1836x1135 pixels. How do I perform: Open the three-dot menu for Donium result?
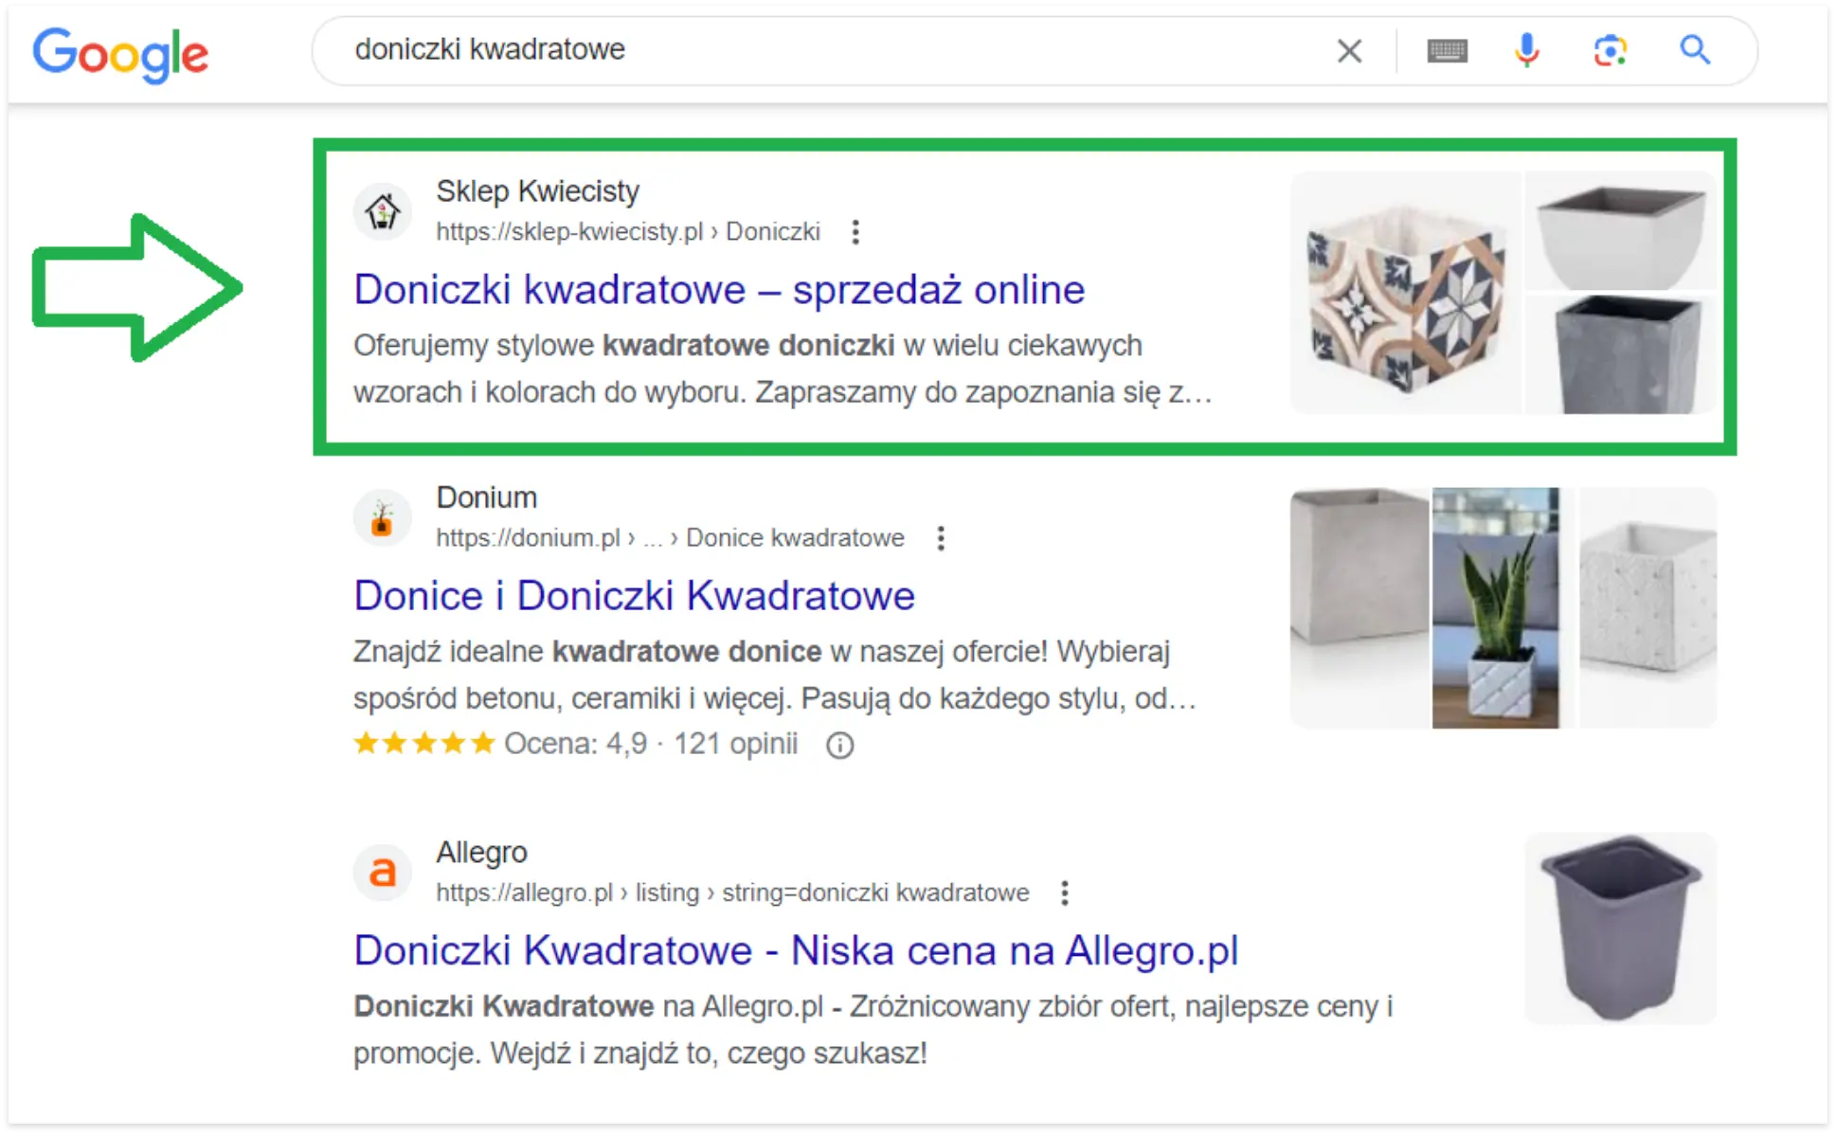pyautogui.click(x=941, y=538)
